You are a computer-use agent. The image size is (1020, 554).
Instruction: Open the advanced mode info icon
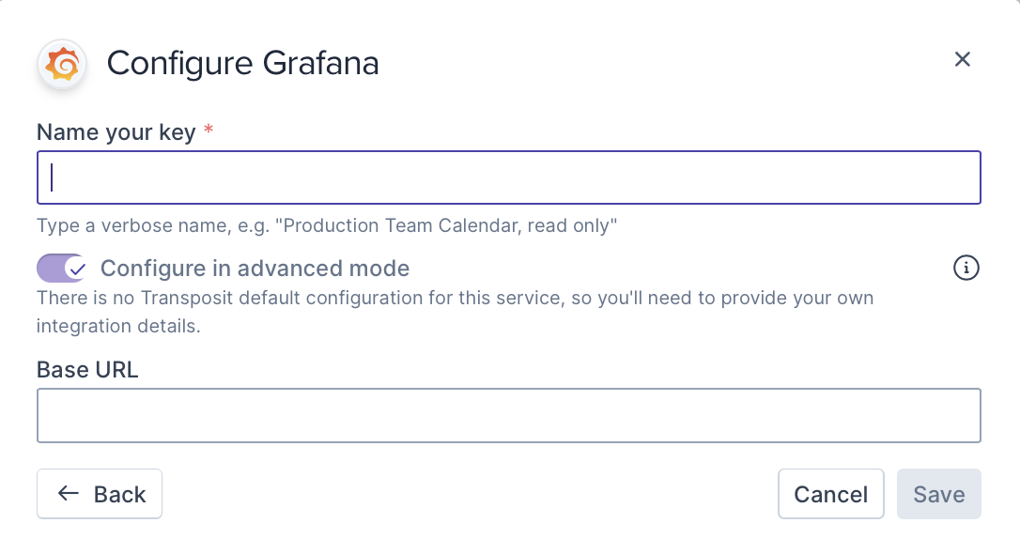coord(966,269)
